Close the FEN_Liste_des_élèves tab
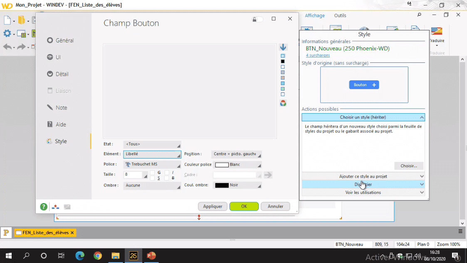467x263 pixels. pyautogui.click(x=72, y=233)
